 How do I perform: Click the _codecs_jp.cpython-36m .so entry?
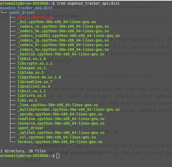[63, 40]
